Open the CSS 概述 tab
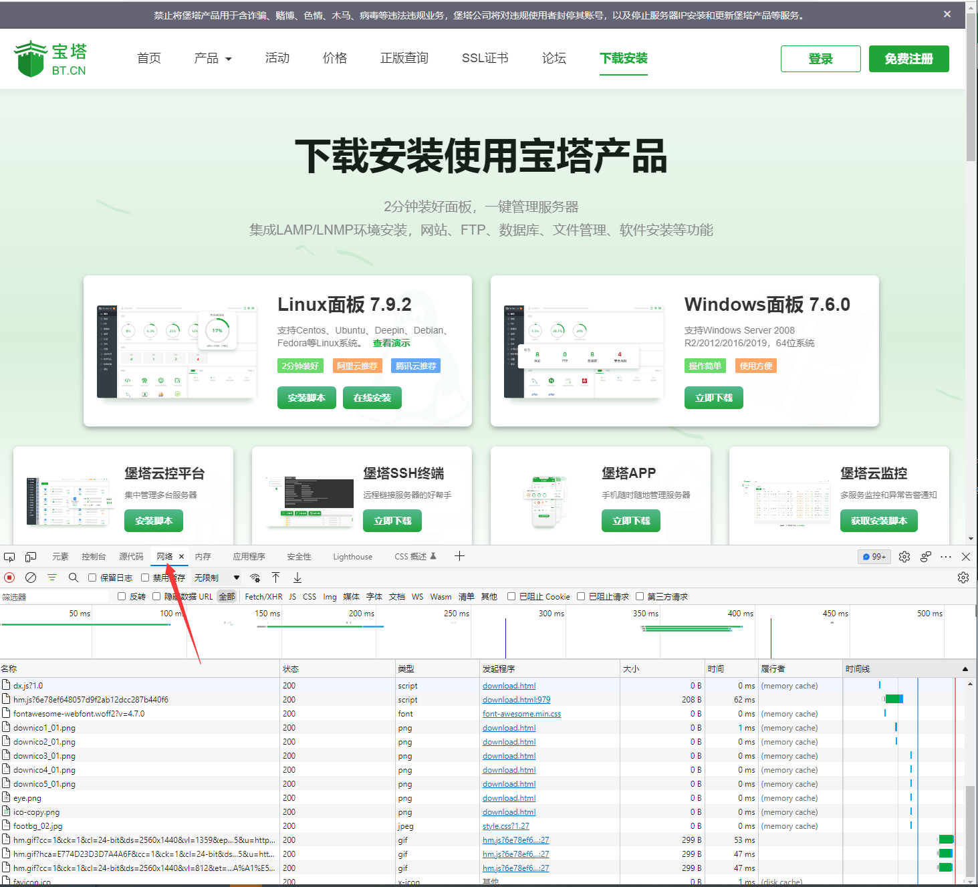This screenshot has height=887, width=978. click(x=415, y=557)
